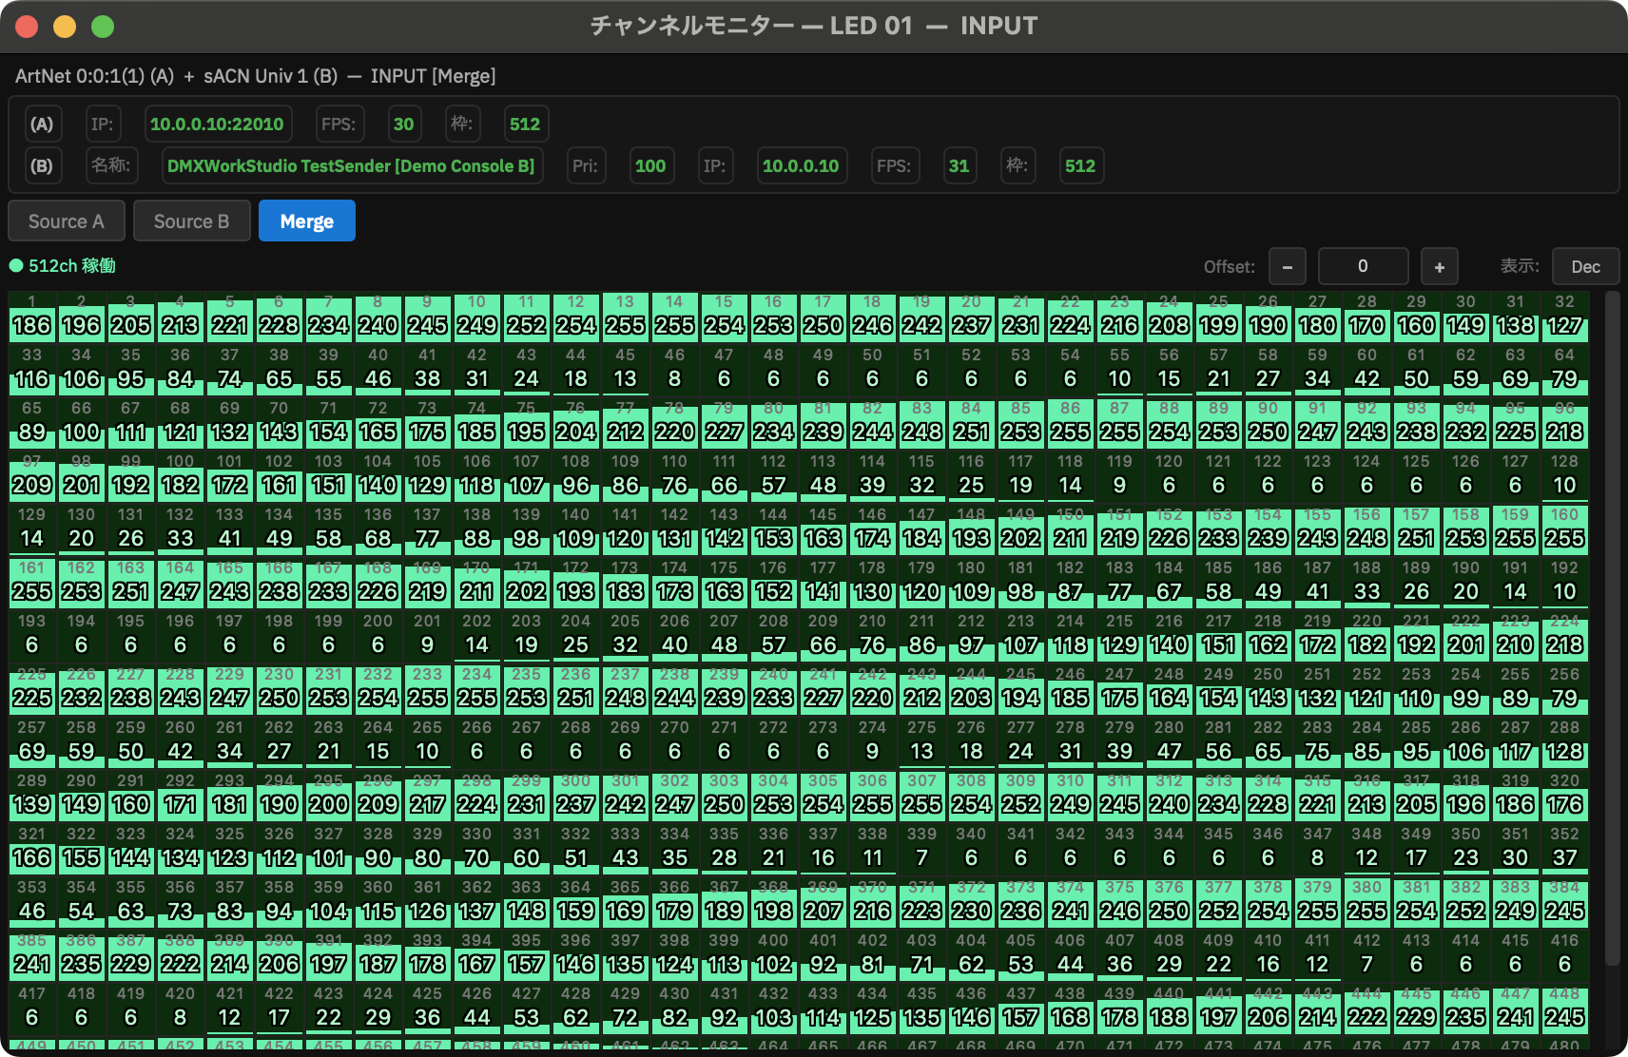Increase the Offset with the plus button

1439,267
